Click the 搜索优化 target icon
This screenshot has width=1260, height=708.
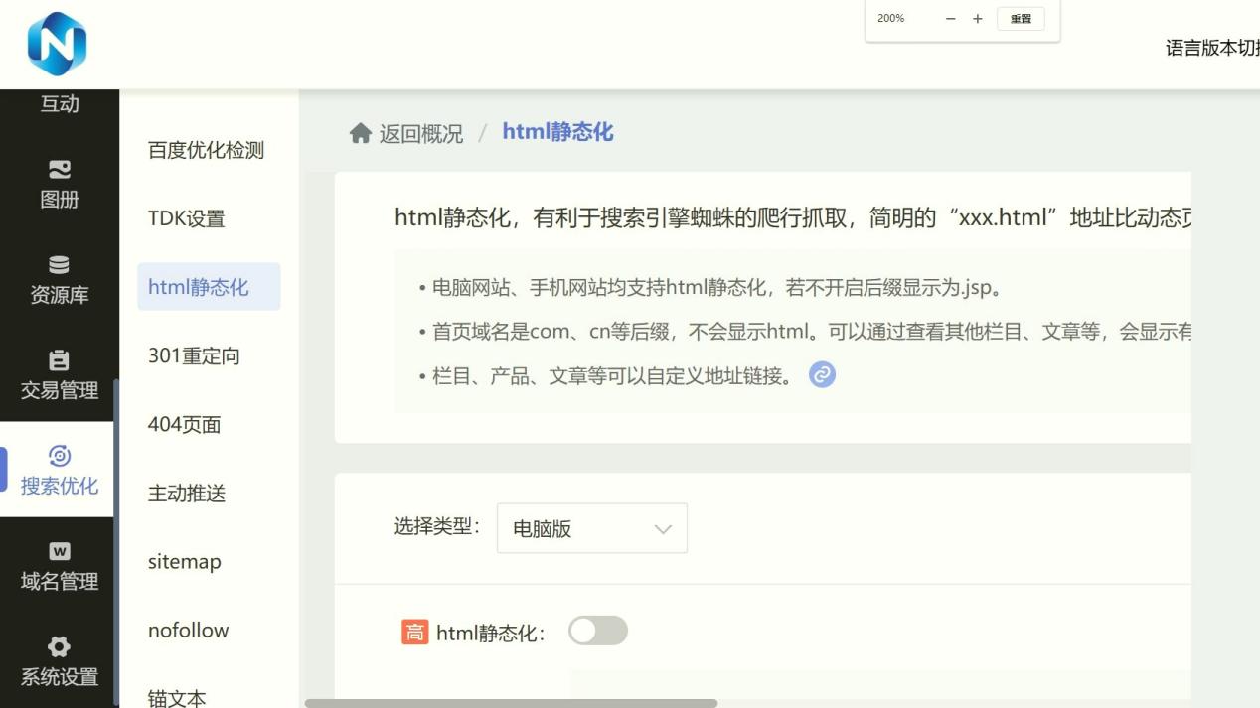[60, 456]
